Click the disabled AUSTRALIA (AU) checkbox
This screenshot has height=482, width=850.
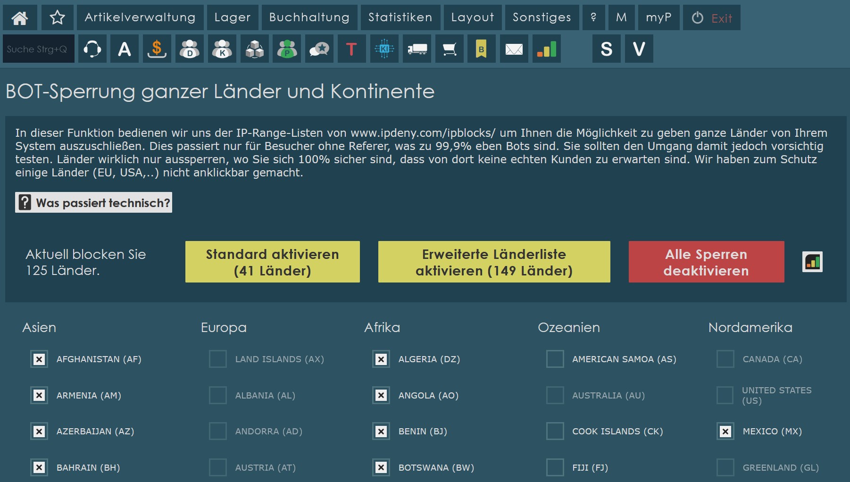coord(555,395)
